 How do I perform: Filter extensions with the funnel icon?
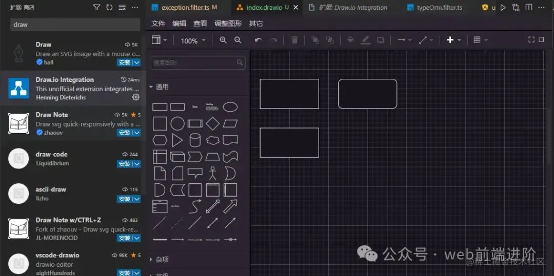pos(96,7)
